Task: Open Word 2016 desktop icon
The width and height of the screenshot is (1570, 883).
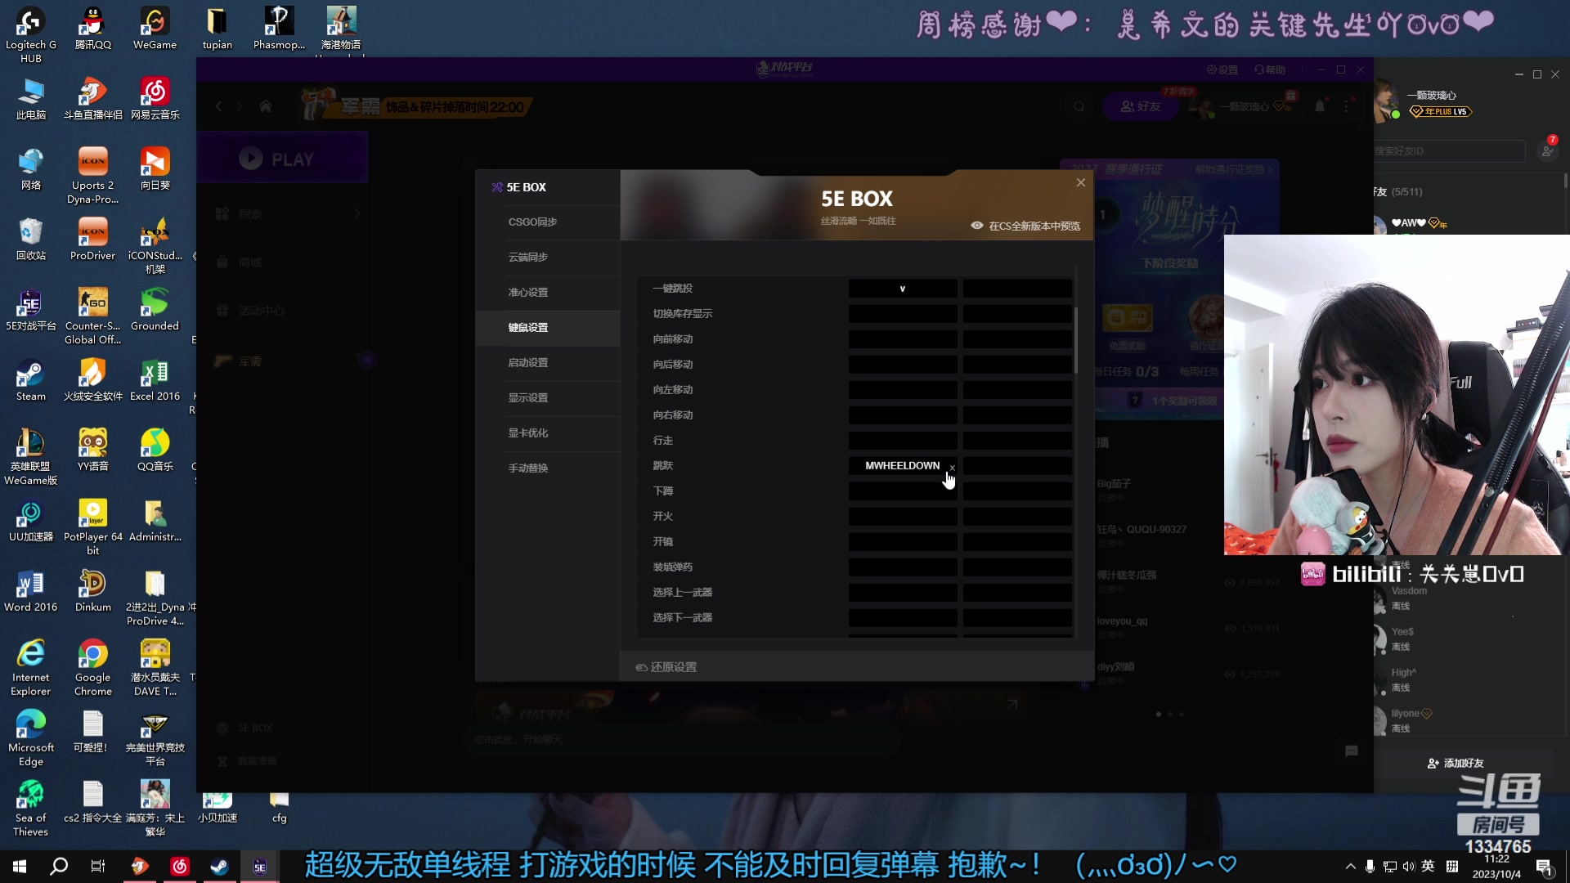Action: pos(31,590)
